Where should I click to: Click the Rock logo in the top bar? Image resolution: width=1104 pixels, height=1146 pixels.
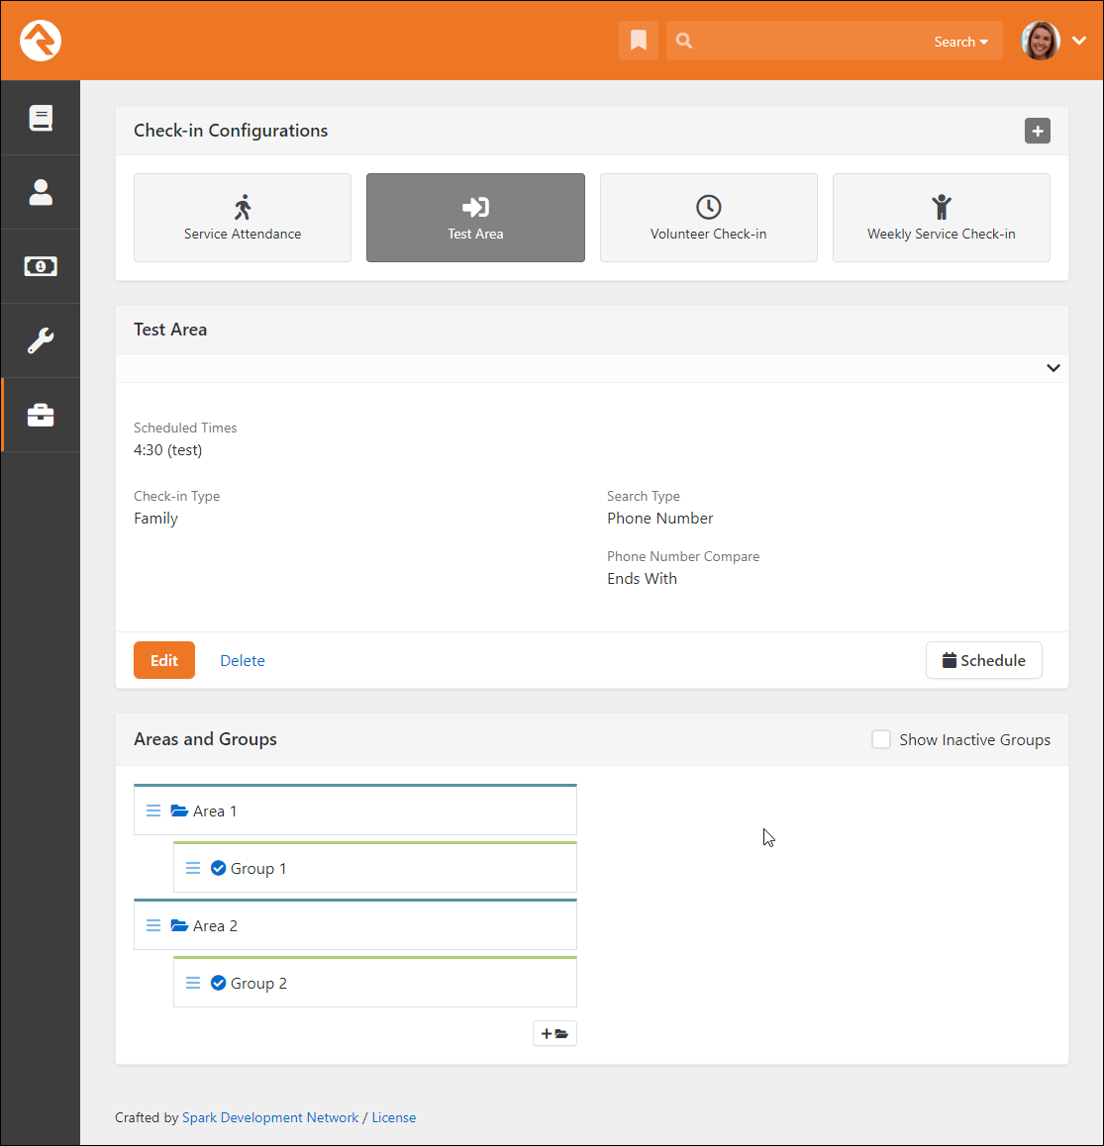[x=40, y=41]
